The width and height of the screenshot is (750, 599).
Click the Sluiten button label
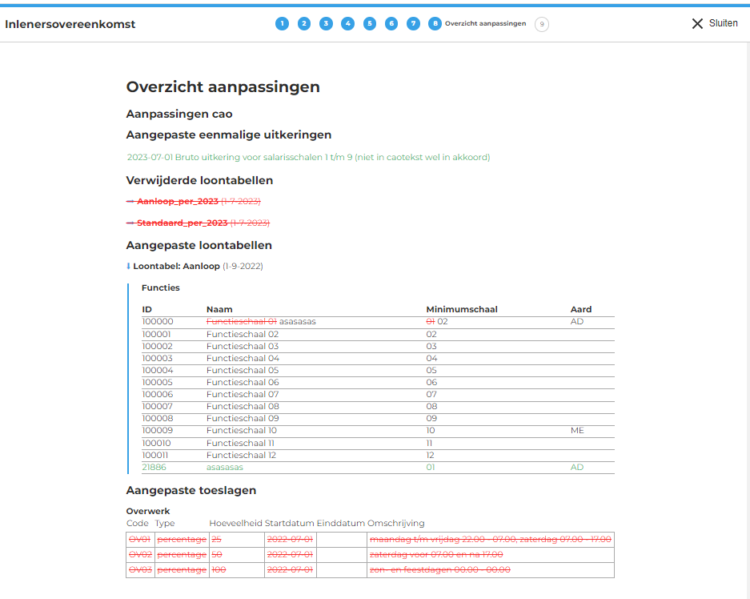tap(723, 24)
